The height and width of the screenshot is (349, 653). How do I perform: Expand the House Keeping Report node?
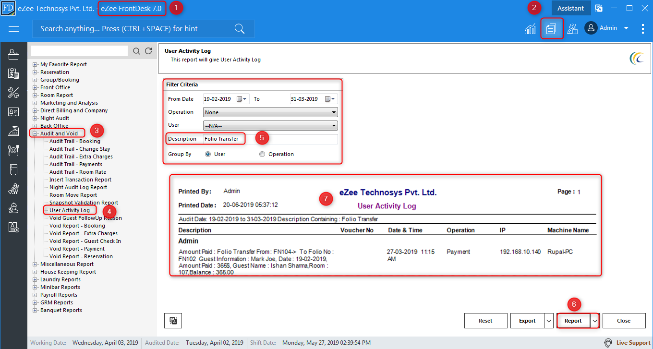[x=35, y=272]
